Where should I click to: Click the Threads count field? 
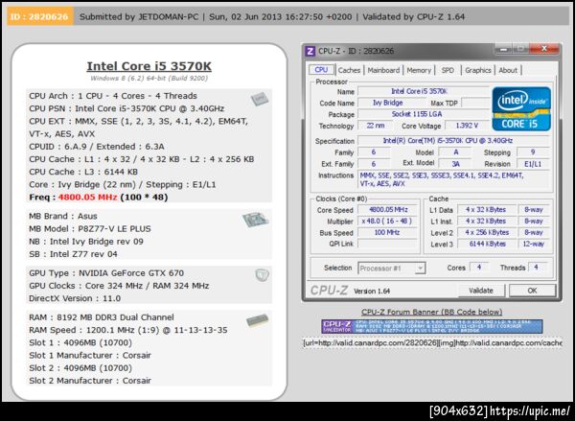(x=536, y=268)
